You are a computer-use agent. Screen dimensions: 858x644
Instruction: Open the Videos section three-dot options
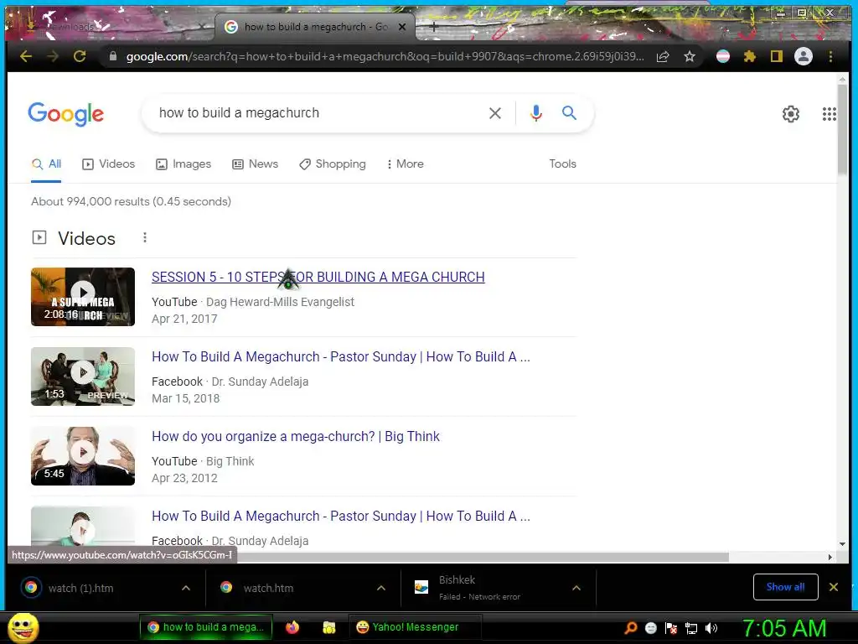pyautogui.click(x=144, y=237)
